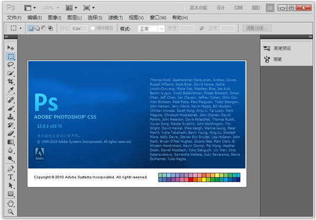This screenshot has width=316, height=220.
Task: Select the Pen tool
Action: point(11,168)
